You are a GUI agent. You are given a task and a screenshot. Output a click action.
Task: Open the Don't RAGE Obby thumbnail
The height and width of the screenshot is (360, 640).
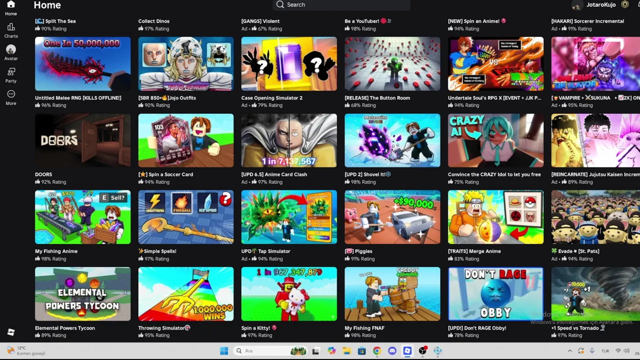[495, 294]
